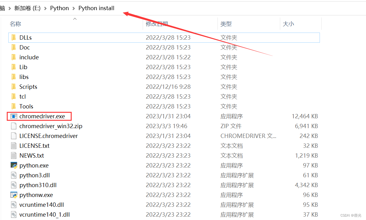The image size is (366, 220).
Task: Select the python3.dll file name
Action: point(34,175)
